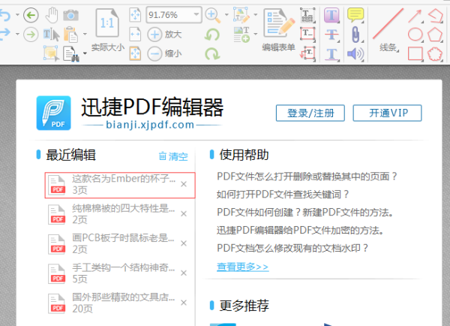The image size is (450, 326).
Task: Click the redo arrow icon
Action: (5, 35)
